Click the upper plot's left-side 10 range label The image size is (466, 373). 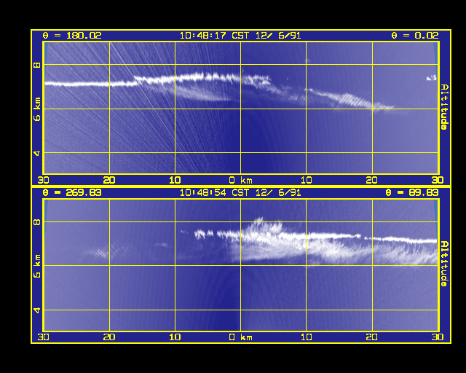[175, 180]
